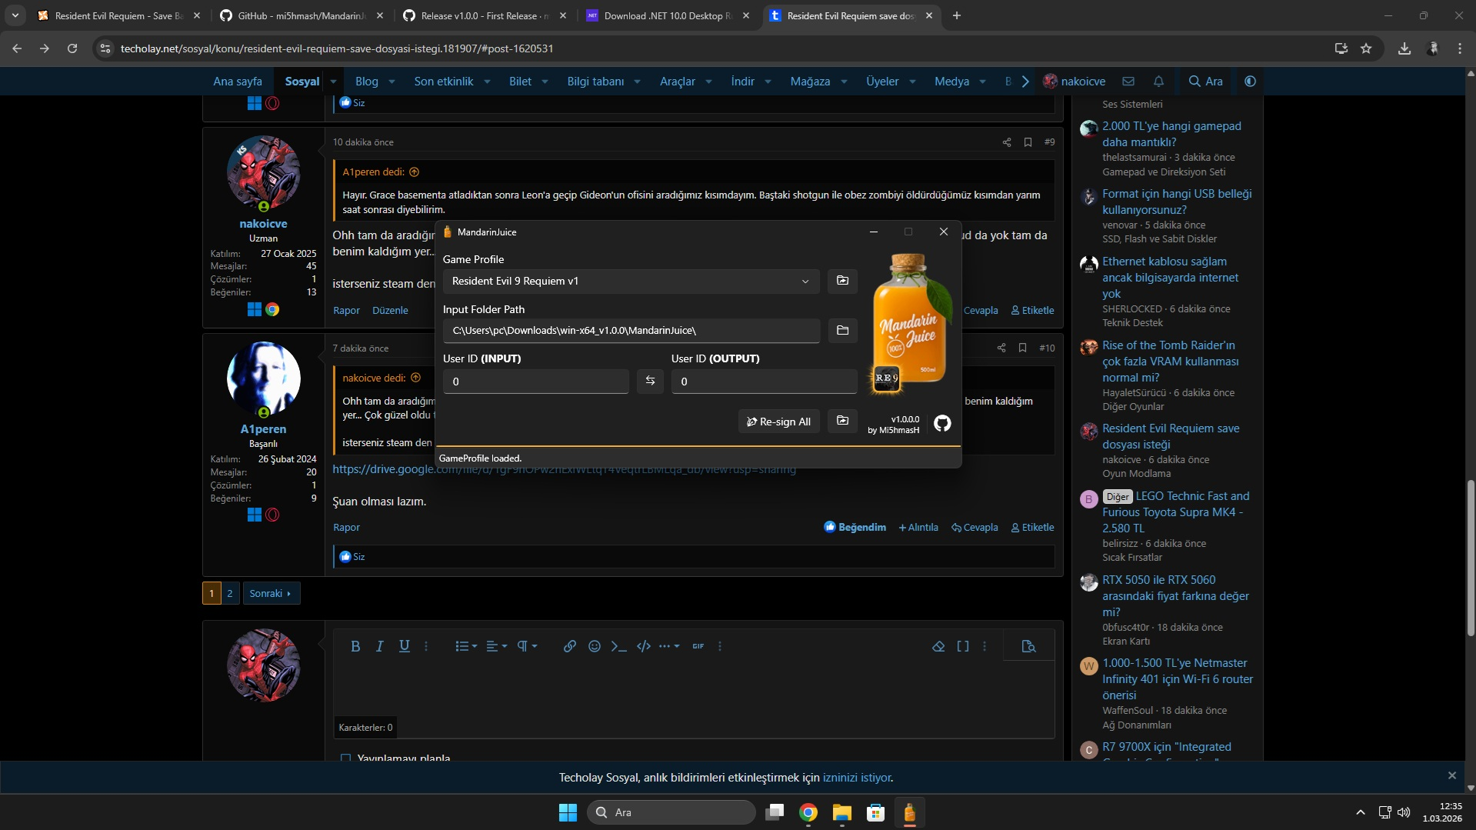Click the page vertical scrollbar thumb
This screenshot has height=830, width=1476.
click(1471, 558)
